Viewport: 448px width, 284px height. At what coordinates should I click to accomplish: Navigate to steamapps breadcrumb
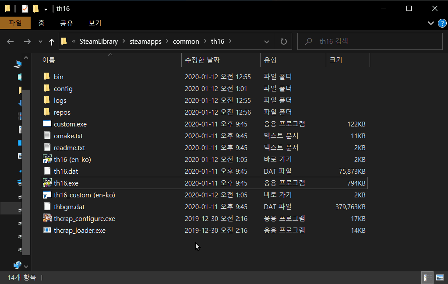click(145, 42)
